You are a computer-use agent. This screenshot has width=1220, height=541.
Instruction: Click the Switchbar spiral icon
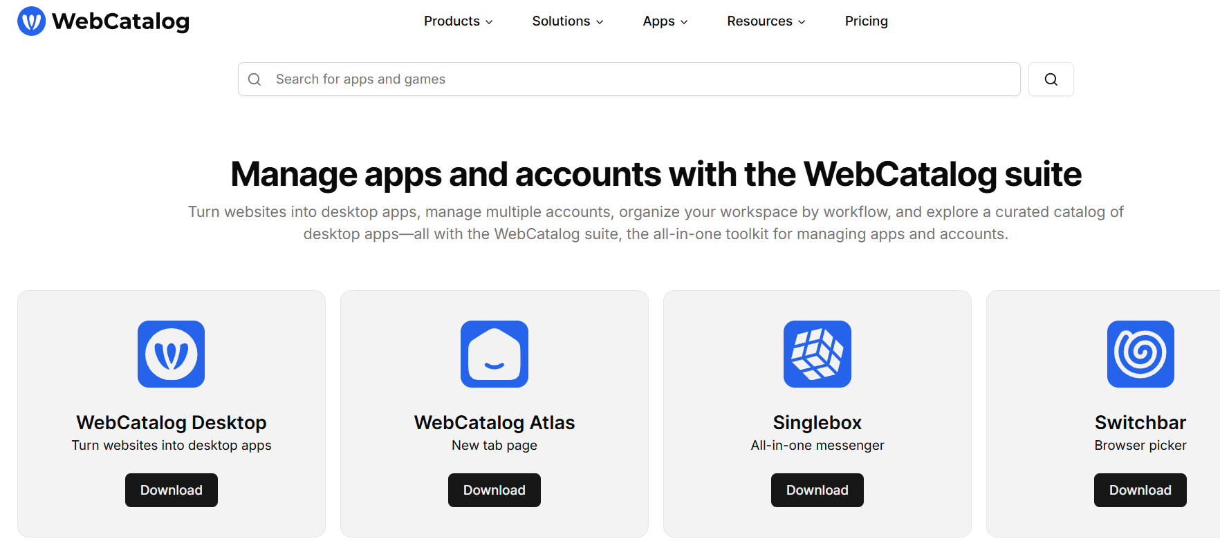[x=1140, y=354]
